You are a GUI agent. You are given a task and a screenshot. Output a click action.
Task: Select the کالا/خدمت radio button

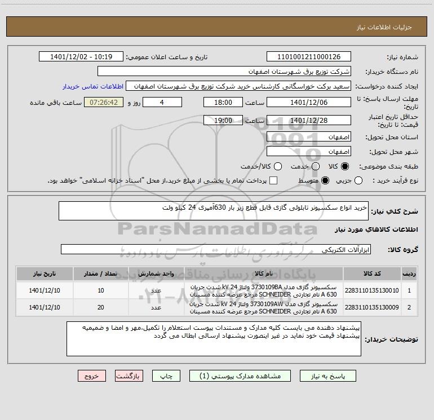click(278, 166)
